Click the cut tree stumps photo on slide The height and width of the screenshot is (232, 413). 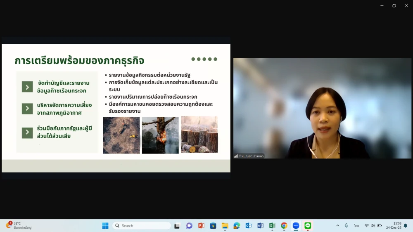click(x=199, y=135)
